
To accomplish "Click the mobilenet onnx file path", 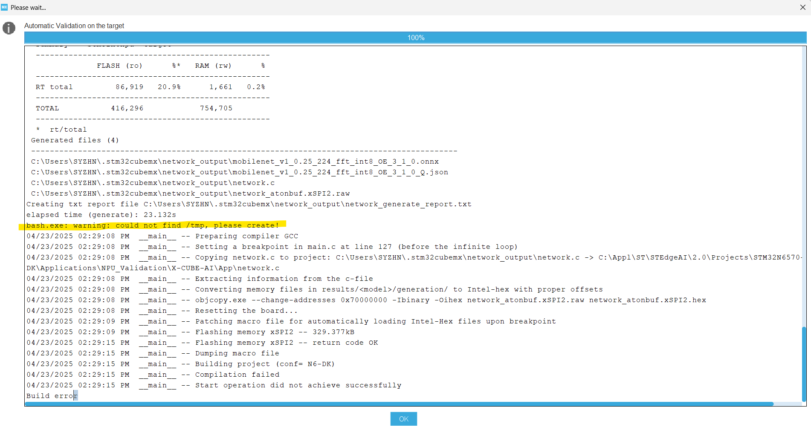I will click(x=235, y=161).
